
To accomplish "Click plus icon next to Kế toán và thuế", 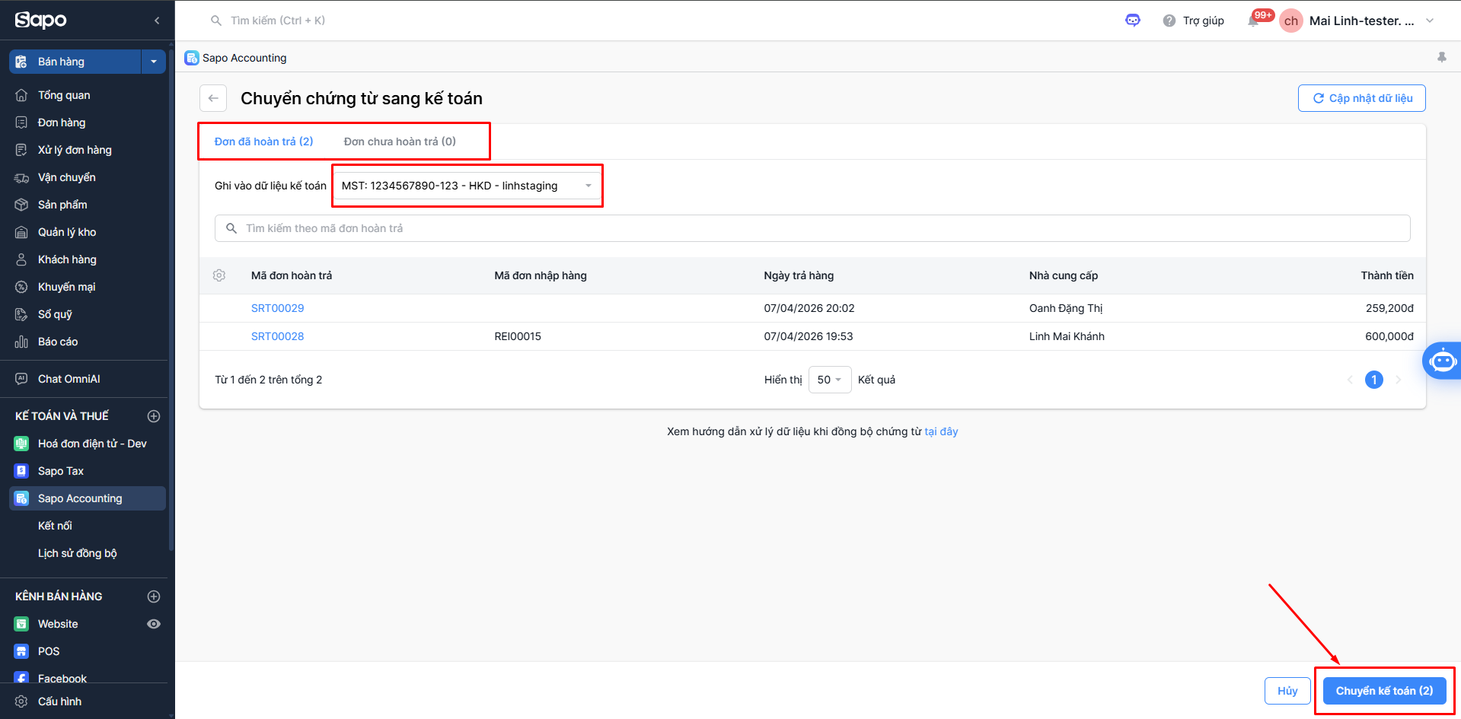I will click(x=154, y=416).
